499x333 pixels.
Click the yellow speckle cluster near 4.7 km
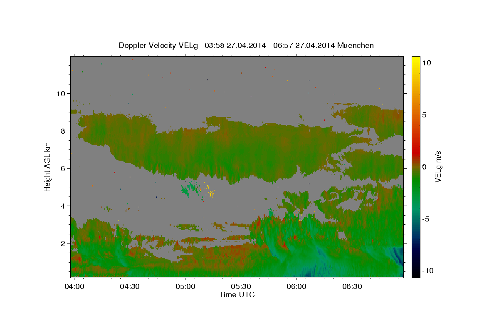click(211, 193)
